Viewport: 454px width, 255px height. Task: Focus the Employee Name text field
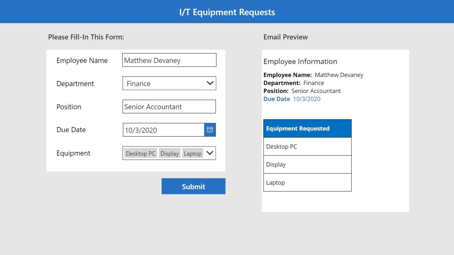[x=169, y=60]
